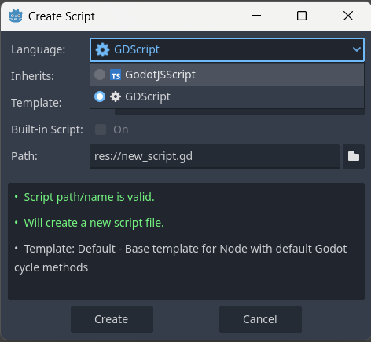Click the Template label

click(36, 103)
